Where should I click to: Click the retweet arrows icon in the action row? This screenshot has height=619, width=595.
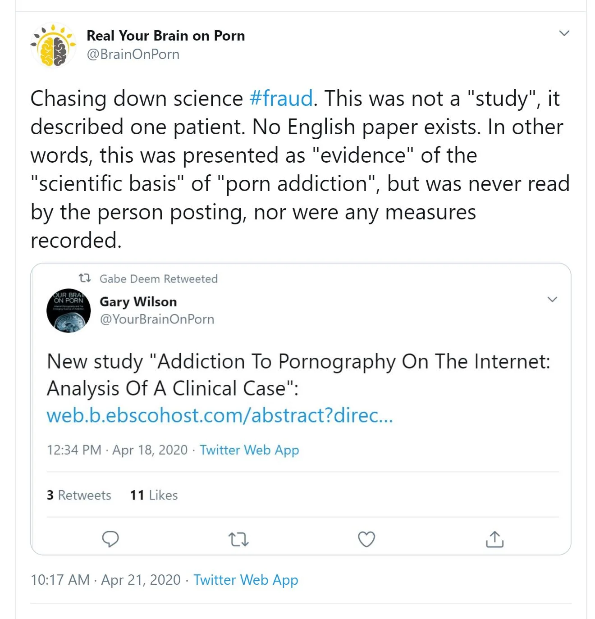click(x=238, y=539)
